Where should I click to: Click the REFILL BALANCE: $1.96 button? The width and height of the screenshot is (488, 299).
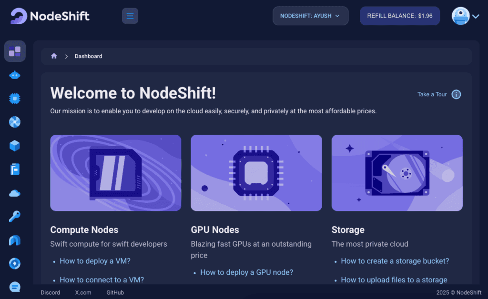[400, 16]
